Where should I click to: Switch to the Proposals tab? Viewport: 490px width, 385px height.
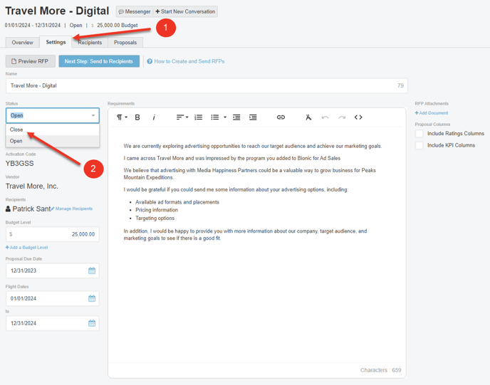pos(125,43)
